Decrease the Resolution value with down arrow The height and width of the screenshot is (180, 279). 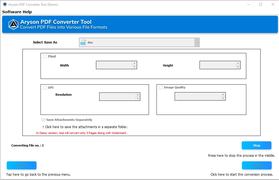[138, 99]
